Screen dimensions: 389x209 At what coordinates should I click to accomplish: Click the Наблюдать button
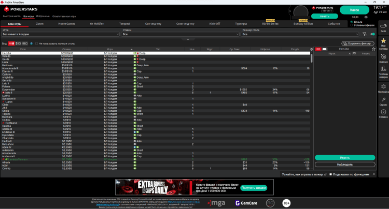pyautogui.click(x=345, y=165)
